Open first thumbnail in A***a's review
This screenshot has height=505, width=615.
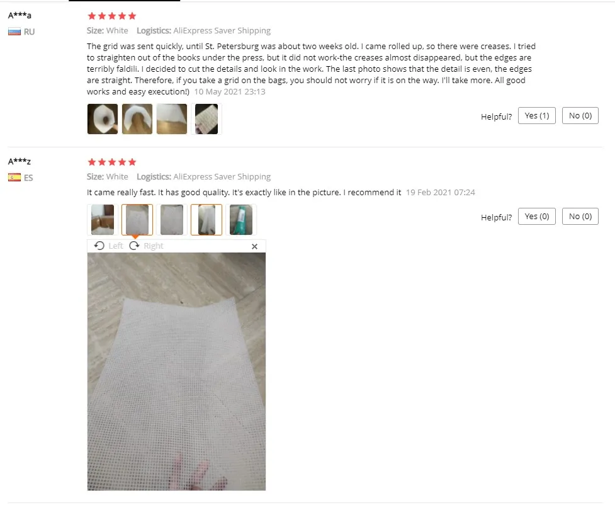[x=103, y=119]
